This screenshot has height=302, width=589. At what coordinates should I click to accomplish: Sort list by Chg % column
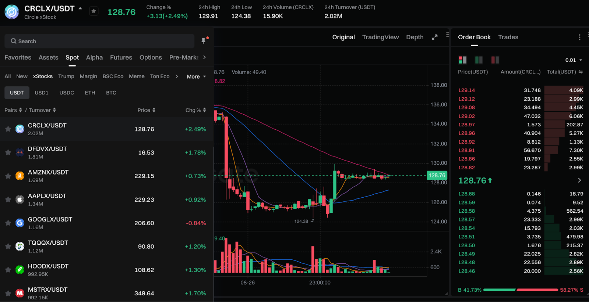pos(196,110)
